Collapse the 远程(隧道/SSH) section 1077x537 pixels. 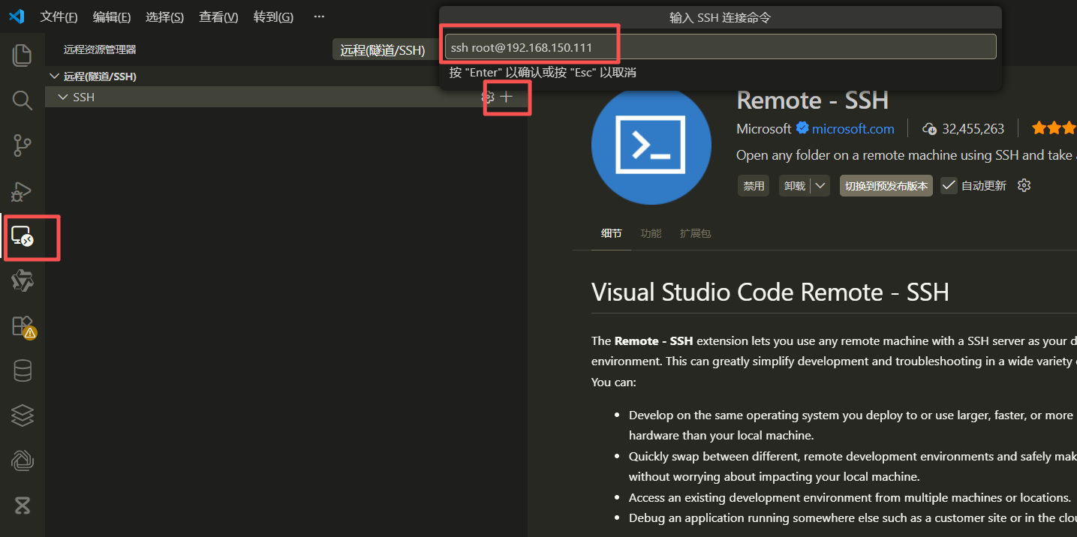click(x=54, y=76)
